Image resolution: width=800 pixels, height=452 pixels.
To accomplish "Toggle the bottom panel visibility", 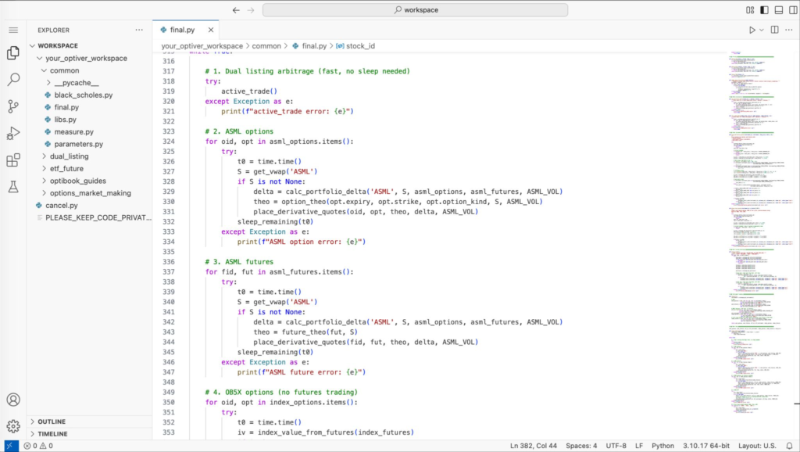I will click(779, 9).
